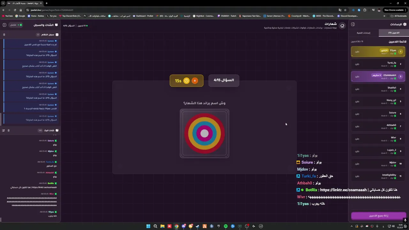409x230 pixels.
Task: Kick player Turki_fa with طرد
Action: (x=357, y=64)
